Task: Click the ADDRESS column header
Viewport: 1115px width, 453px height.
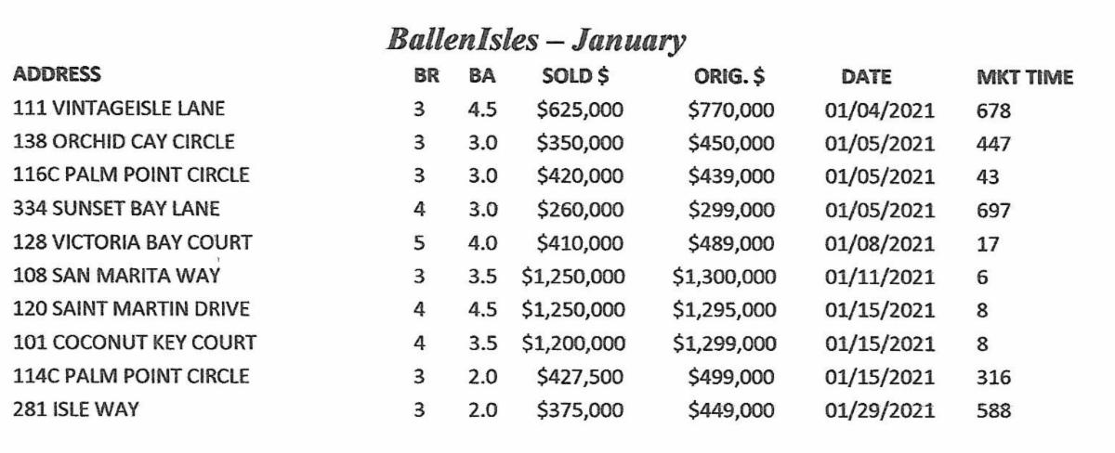Action: tap(58, 74)
